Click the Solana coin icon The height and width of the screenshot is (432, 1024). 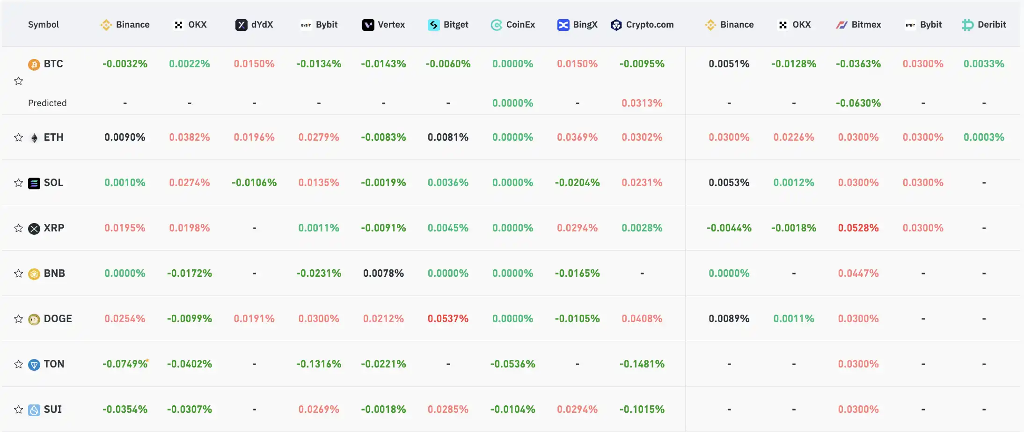pyautogui.click(x=34, y=183)
